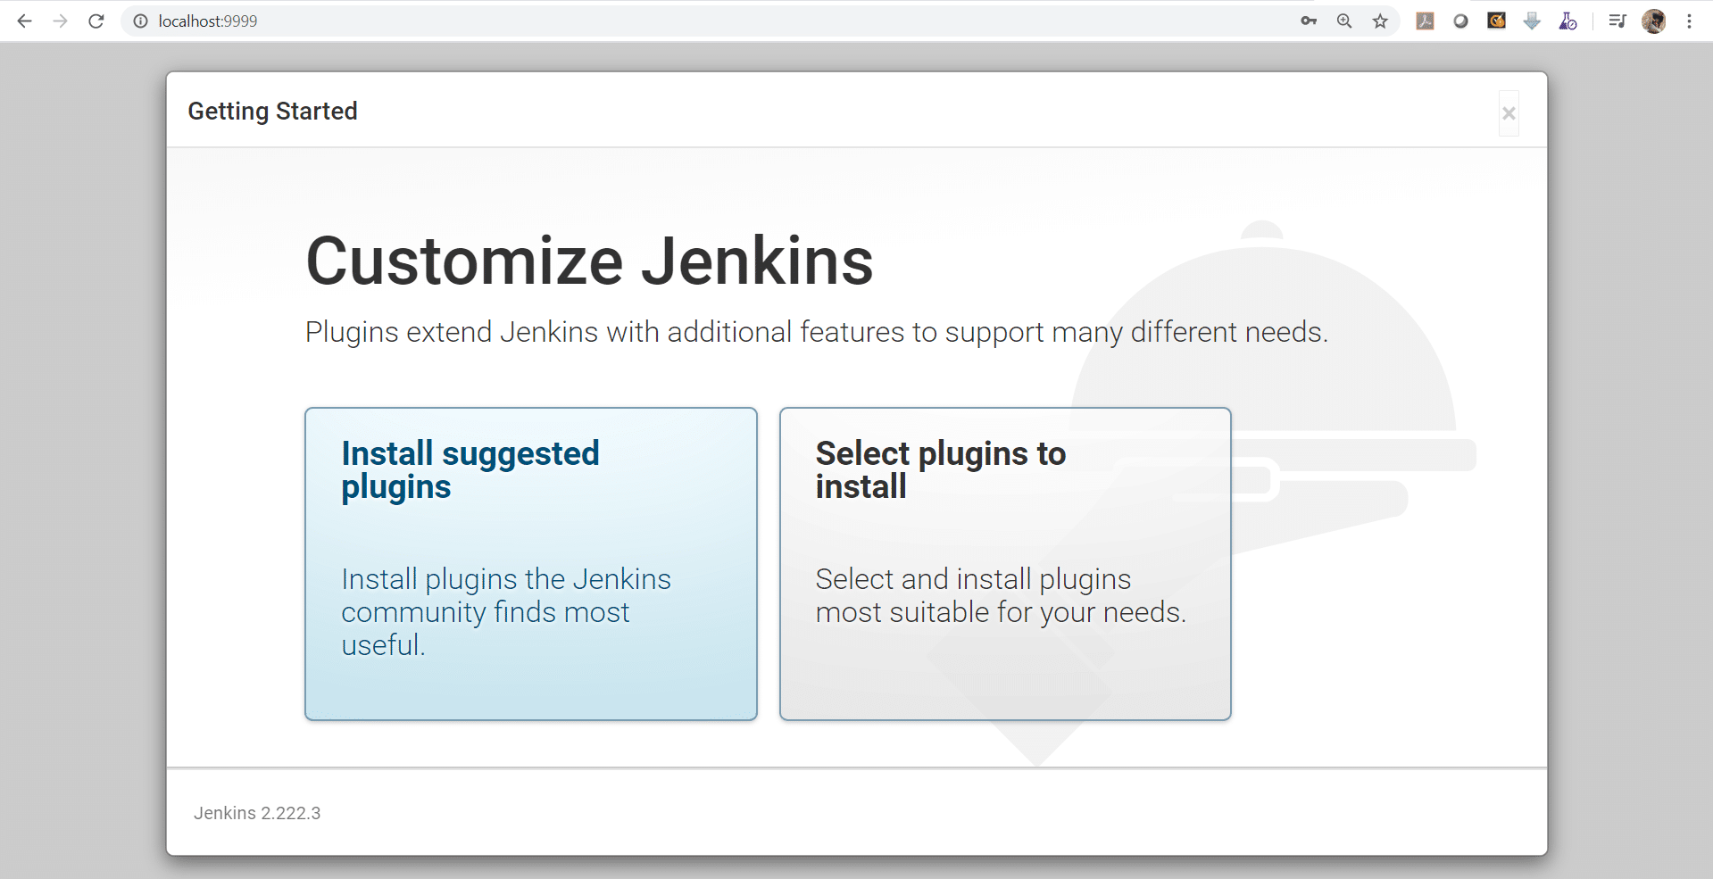Bookmark this page with the star icon
This screenshot has height=879, width=1713.
coord(1380,21)
